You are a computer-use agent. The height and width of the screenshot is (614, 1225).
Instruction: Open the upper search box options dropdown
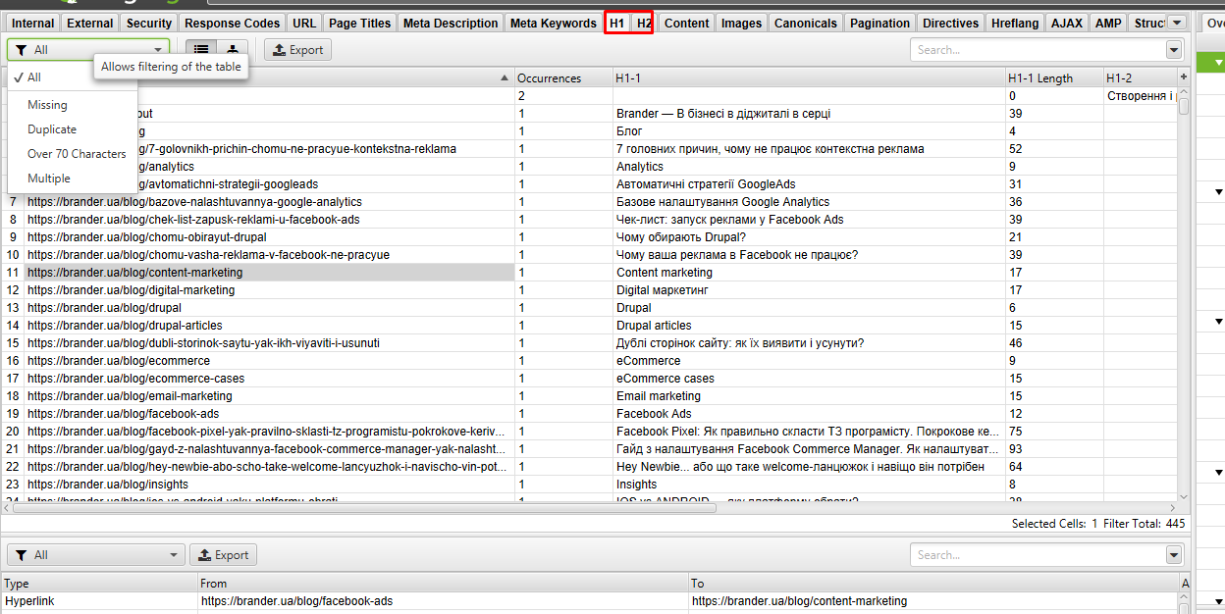tap(1174, 50)
